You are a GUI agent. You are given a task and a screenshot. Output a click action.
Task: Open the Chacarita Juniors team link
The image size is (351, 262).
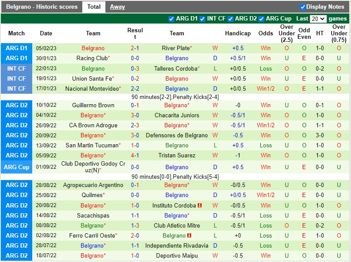coord(177,115)
